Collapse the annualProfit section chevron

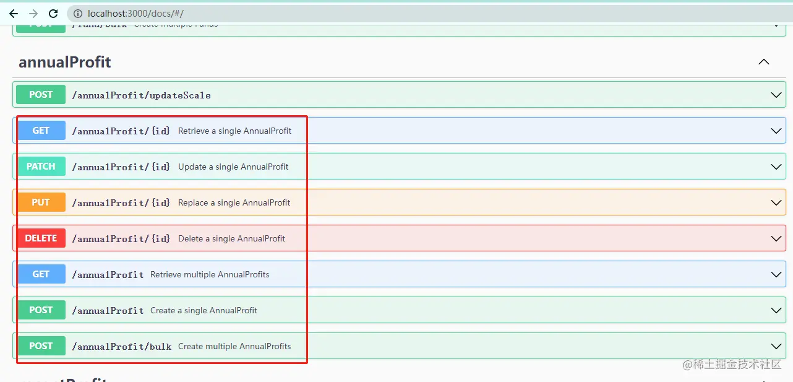(x=764, y=62)
